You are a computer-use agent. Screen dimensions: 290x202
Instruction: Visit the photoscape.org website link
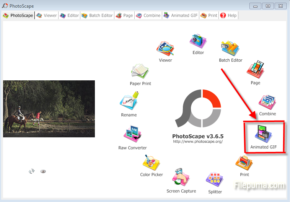pyautogui.click(x=198, y=142)
